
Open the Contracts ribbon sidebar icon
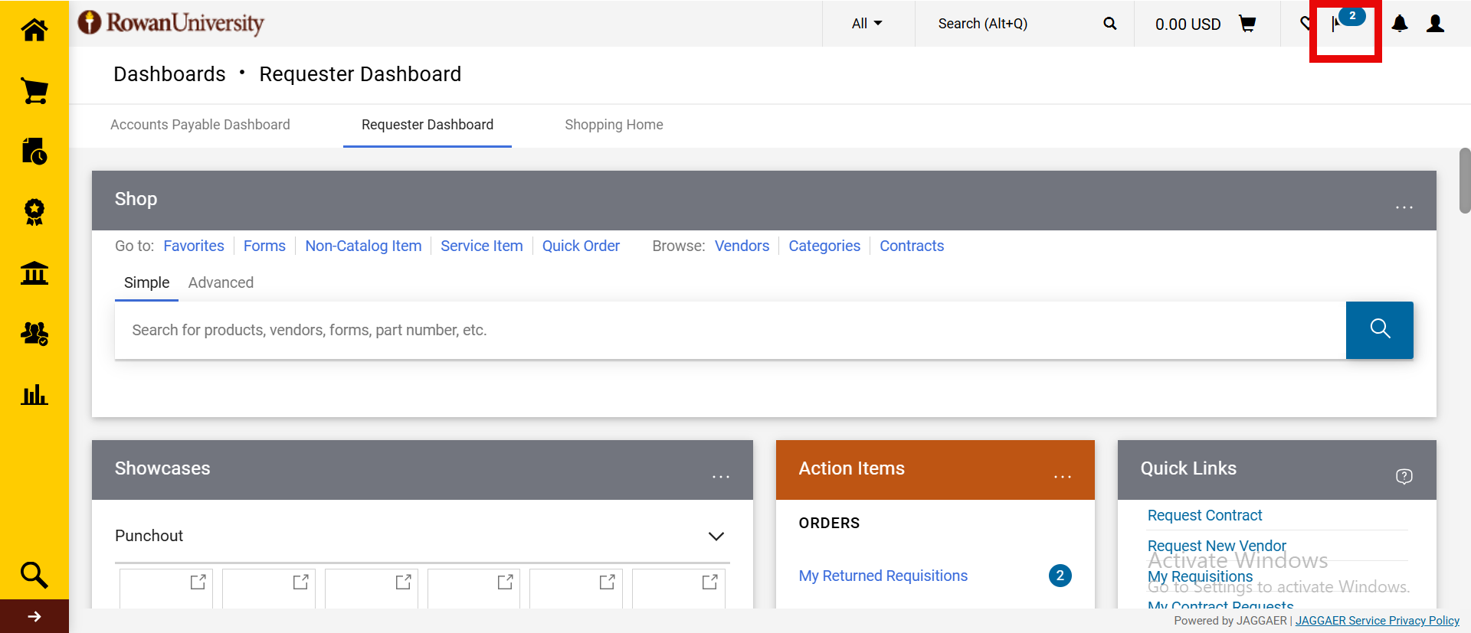pos(34,212)
